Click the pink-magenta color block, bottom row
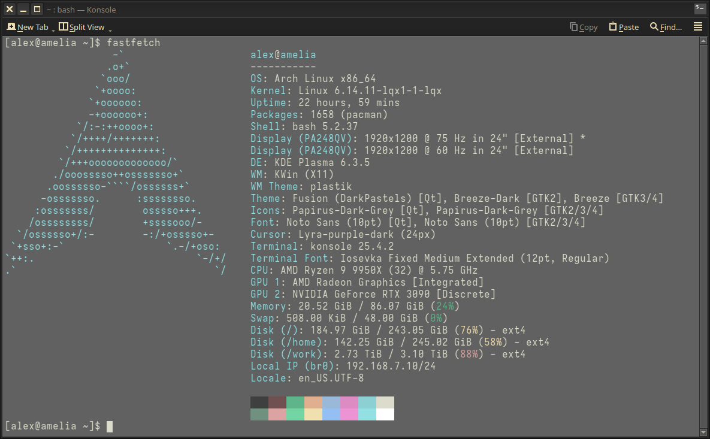Image resolution: width=710 pixels, height=439 pixels. tap(349, 414)
